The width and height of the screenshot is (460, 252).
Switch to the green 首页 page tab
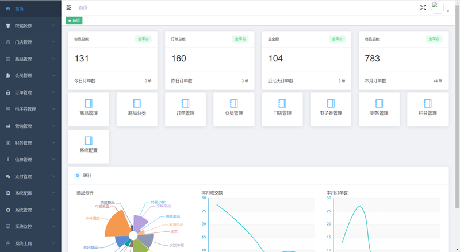pos(74,21)
